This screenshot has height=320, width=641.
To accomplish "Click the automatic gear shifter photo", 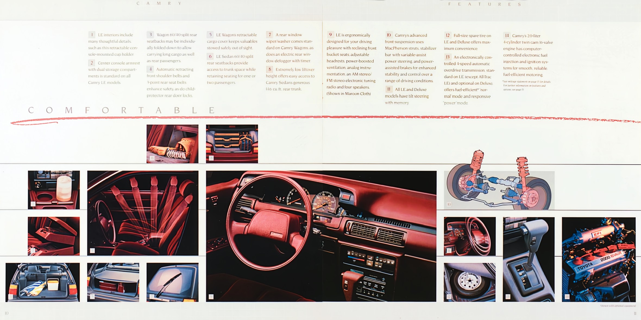I will click(x=529, y=259).
